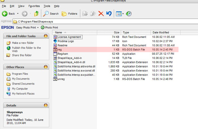The image size is (198, 129).
Task: Collapse the Other Places panel
Action: coord(46,67)
